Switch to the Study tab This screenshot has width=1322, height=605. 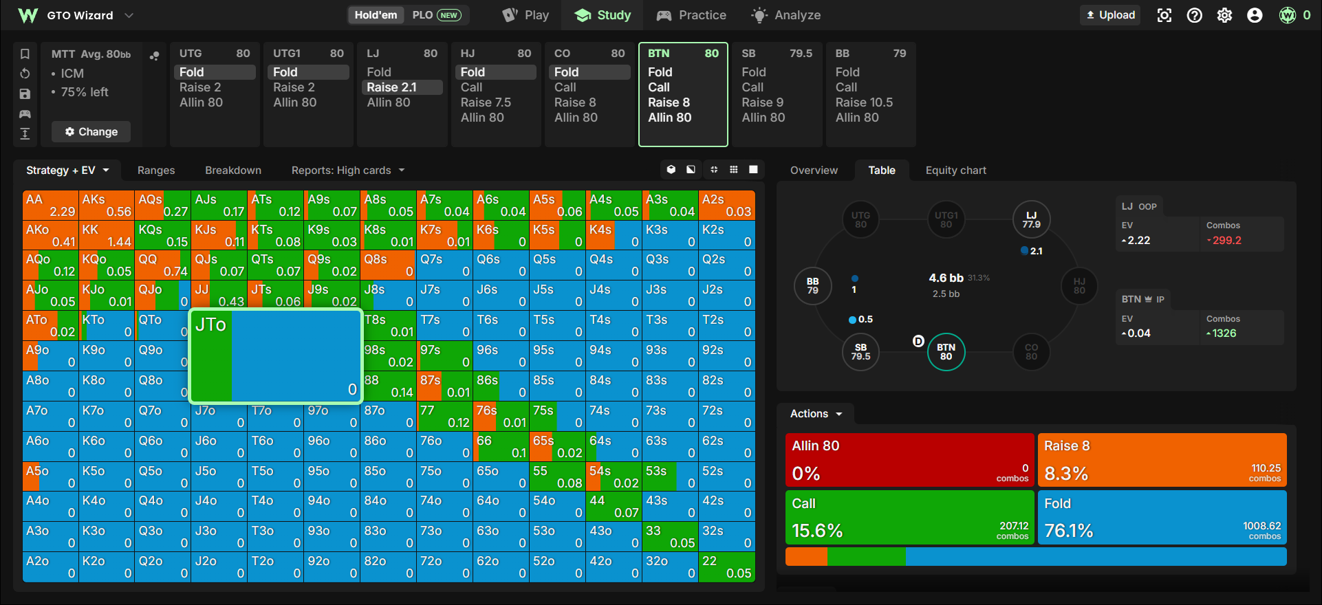point(603,15)
